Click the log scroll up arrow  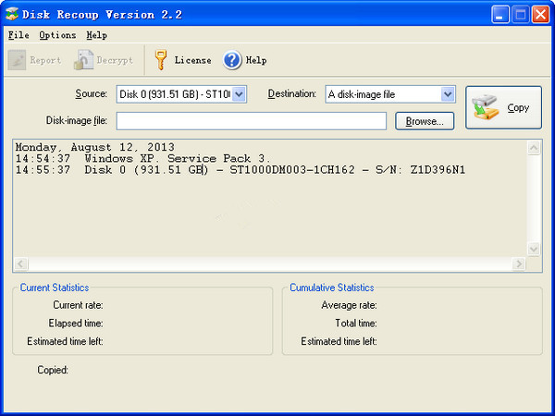click(534, 148)
